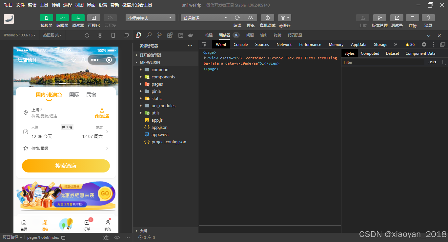Toggle the debugger panel button

(78, 18)
